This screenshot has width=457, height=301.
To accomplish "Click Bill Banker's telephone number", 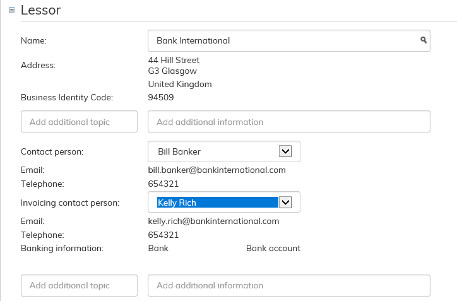I will pyautogui.click(x=163, y=184).
